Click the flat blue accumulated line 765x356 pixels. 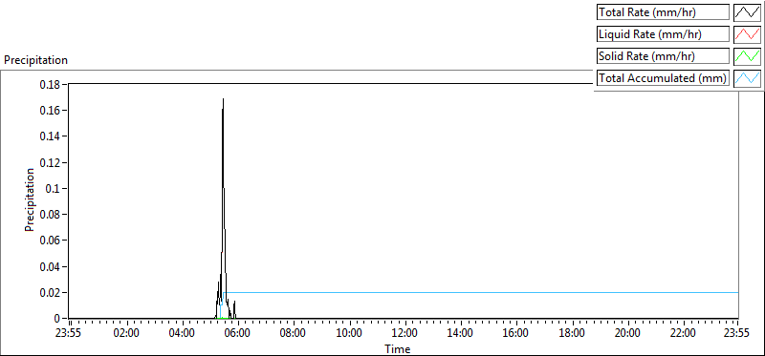[x=481, y=292]
